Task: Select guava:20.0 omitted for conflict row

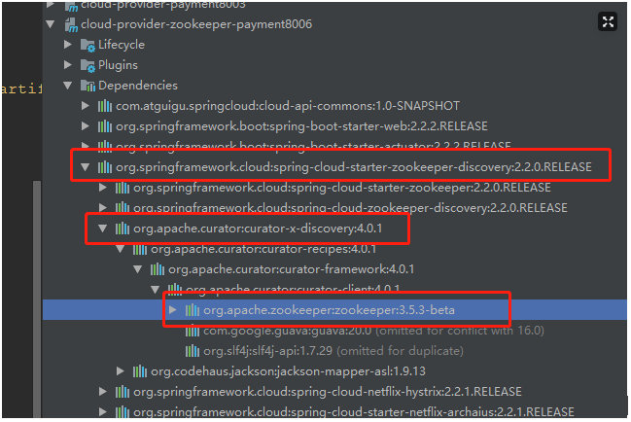Action: pyautogui.click(x=374, y=331)
